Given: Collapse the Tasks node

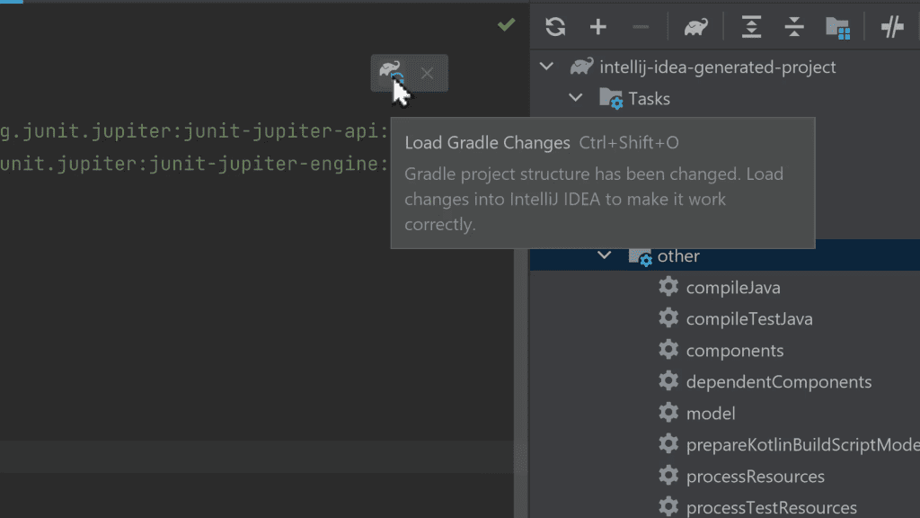Looking at the screenshot, I should [x=575, y=98].
